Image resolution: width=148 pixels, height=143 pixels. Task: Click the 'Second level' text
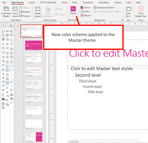(x=88, y=75)
